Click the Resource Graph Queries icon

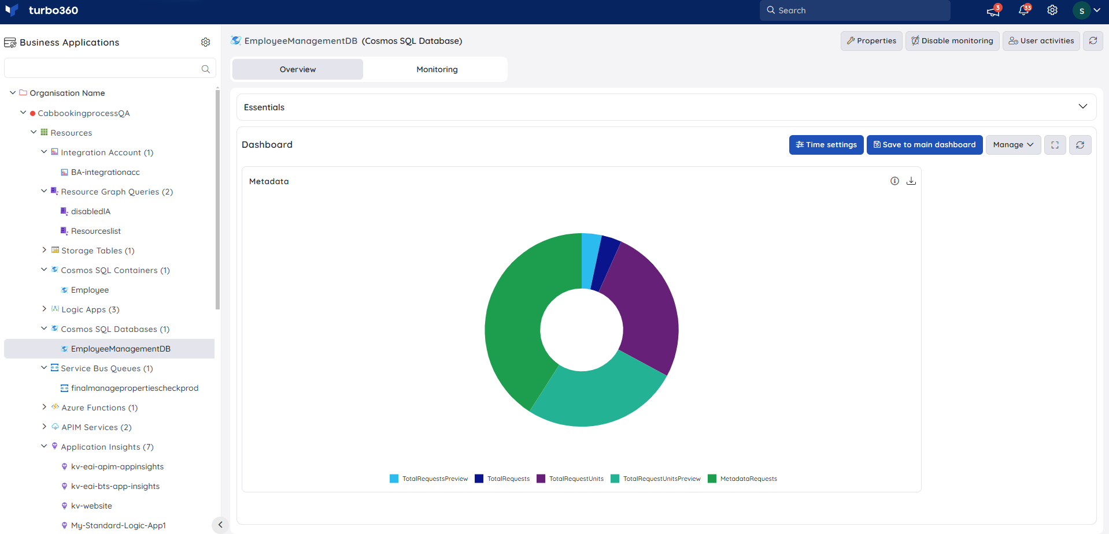point(55,191)
